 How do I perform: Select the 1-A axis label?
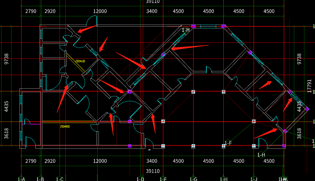click(x=21, y=179)
